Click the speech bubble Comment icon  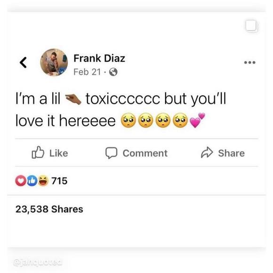pos(111,153)
